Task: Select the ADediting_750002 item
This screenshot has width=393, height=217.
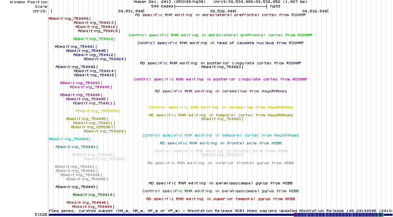Action: click(77, 67)
